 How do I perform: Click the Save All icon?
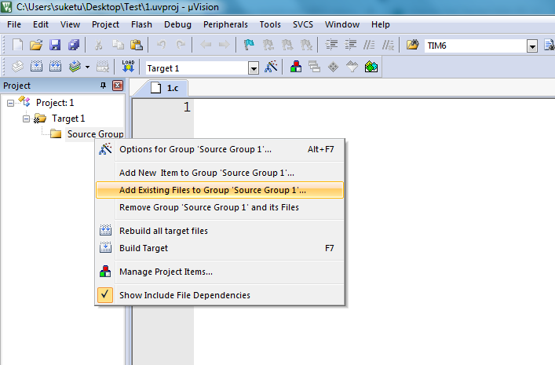[x=73, y=46]
